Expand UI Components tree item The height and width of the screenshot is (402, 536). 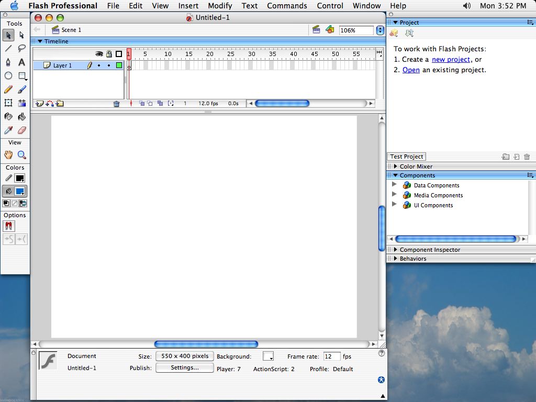pos(395,205)
